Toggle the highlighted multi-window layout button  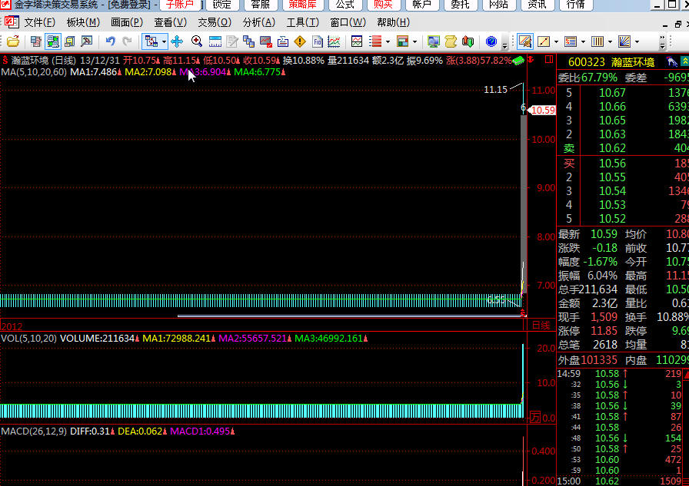click(x=54, y=41)
